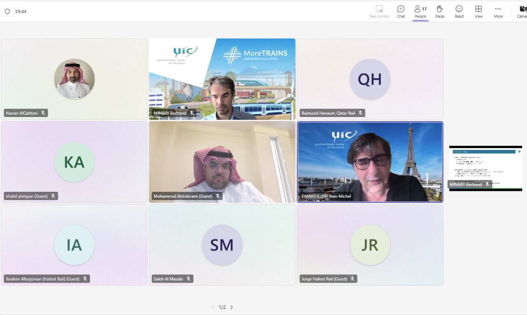Viewport: 527px width, 315px height.
Task: Select Nasser AlQahtani's video tile
Action: (x=74, y=79)
